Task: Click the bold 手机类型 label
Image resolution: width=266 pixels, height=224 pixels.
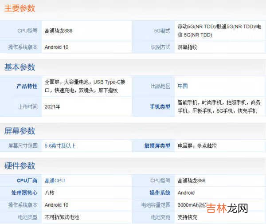Action: point(160,107)
